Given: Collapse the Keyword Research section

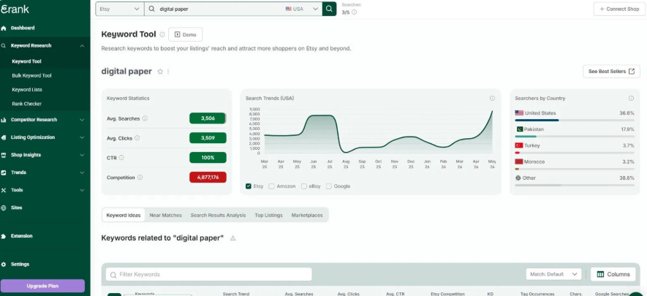Looking at the screenshot, I should tap(82, 46).
